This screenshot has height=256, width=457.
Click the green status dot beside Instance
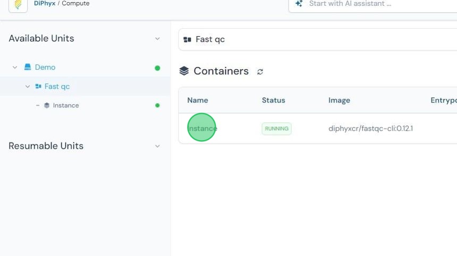[x=157, y=106]
